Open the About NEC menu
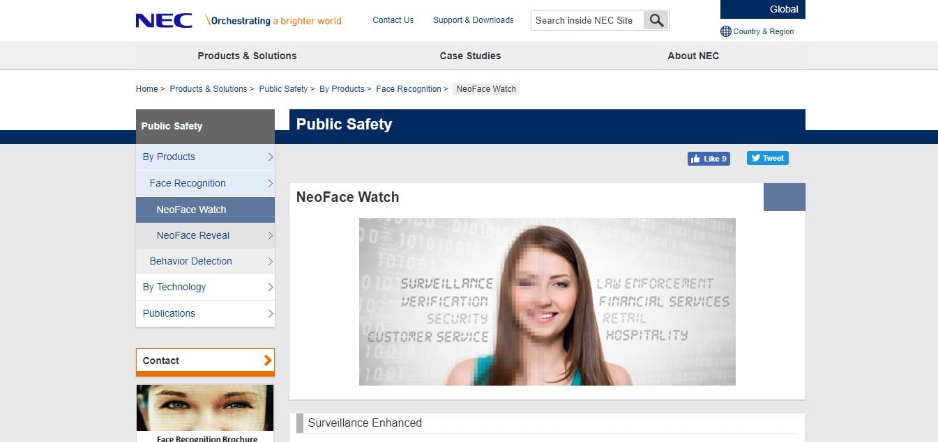Screen dimensions: 938x442 point(693,56)
